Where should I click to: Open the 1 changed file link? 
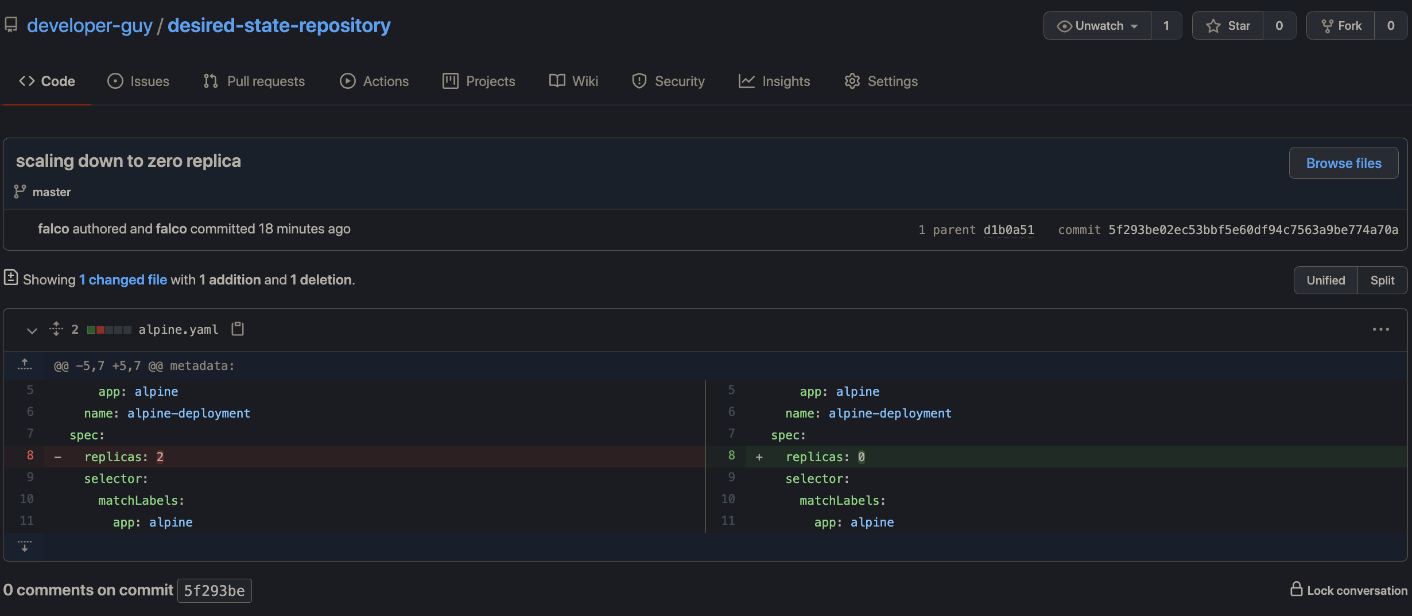point(122,279)
